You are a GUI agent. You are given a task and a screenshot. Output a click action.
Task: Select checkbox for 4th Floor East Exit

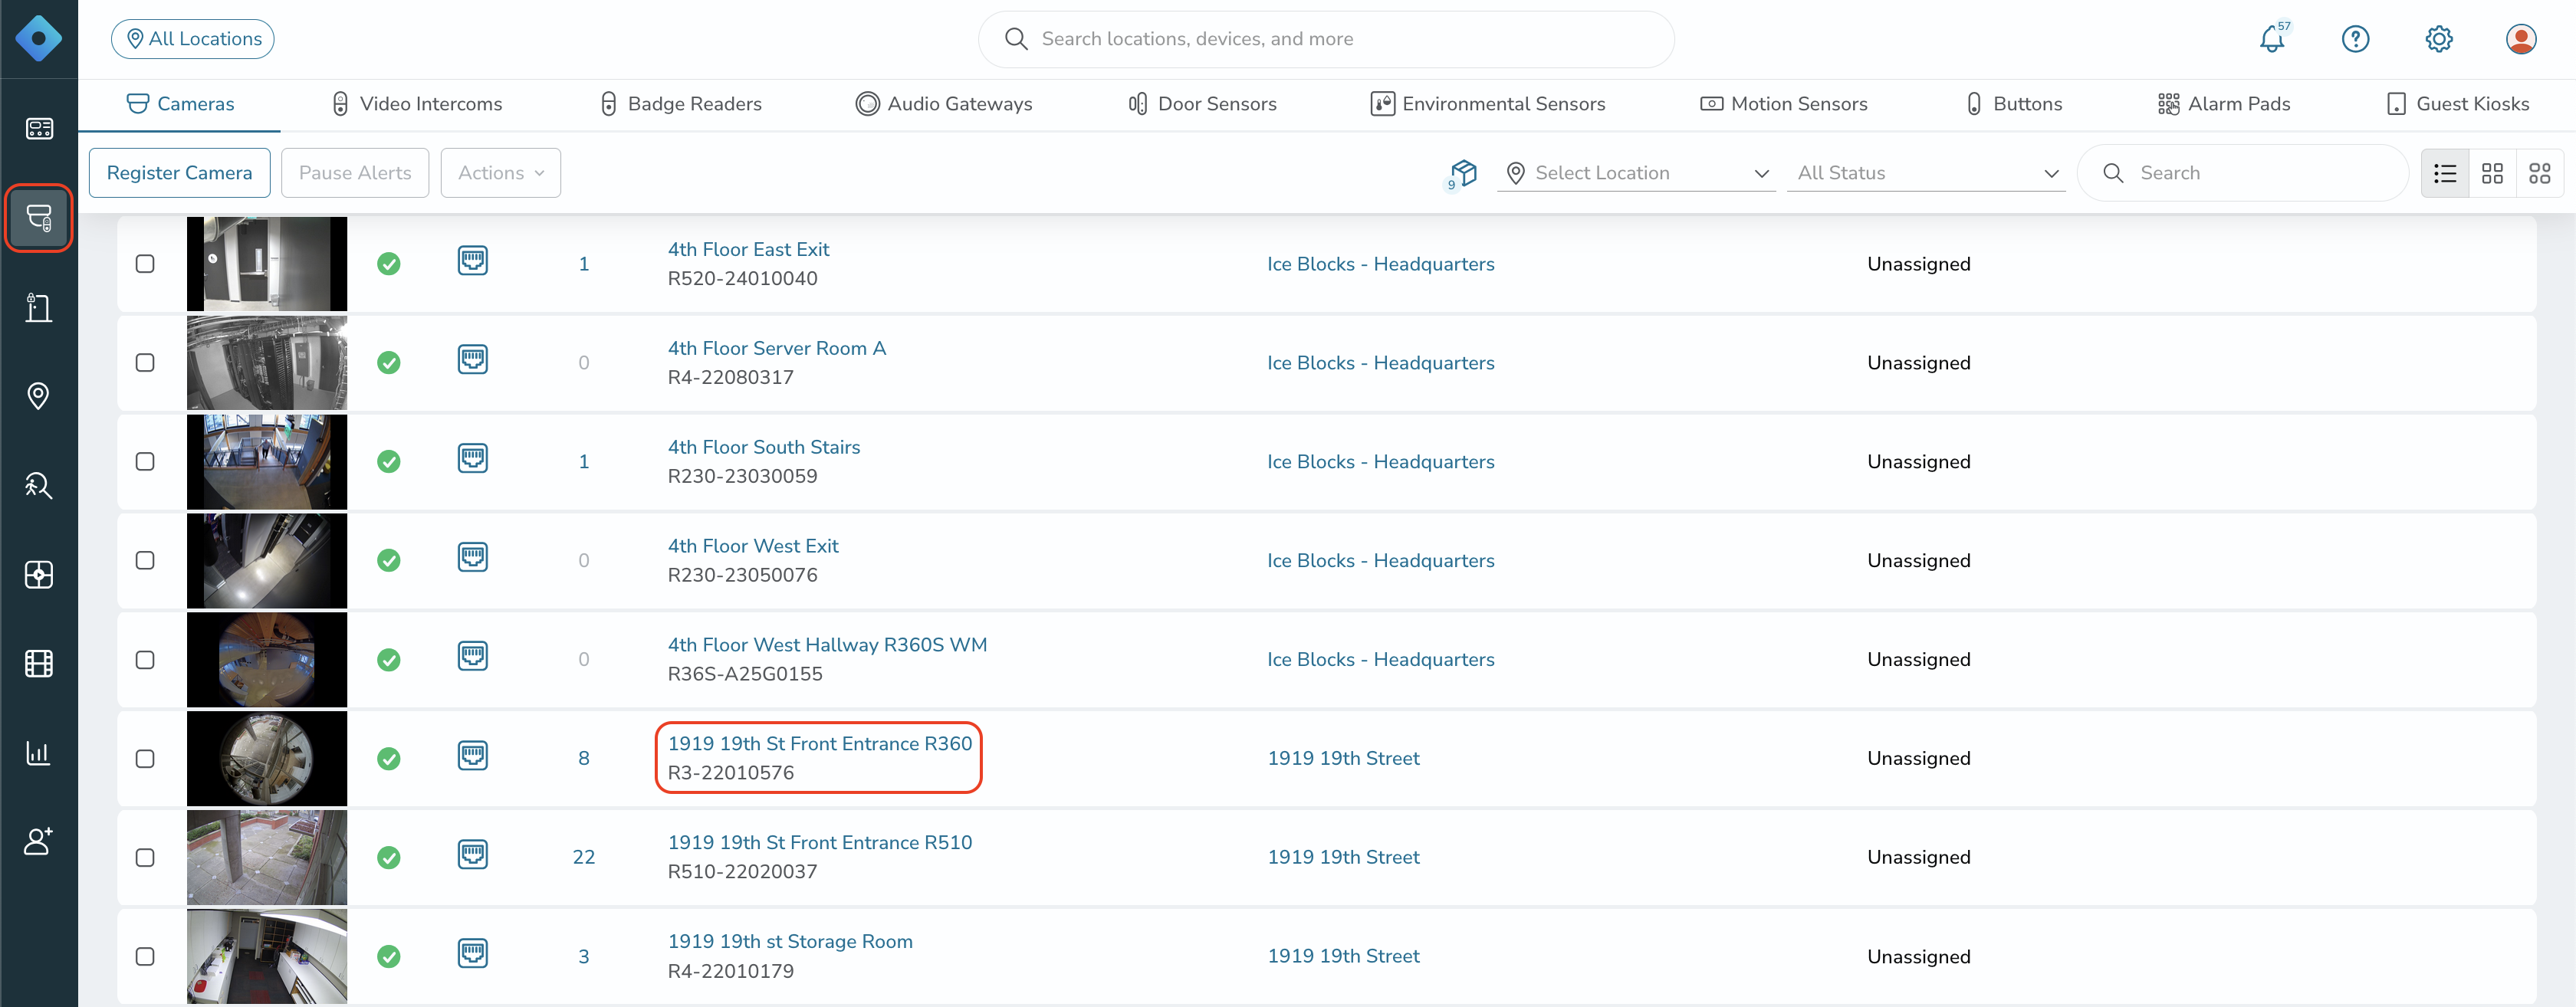(145, 263)
